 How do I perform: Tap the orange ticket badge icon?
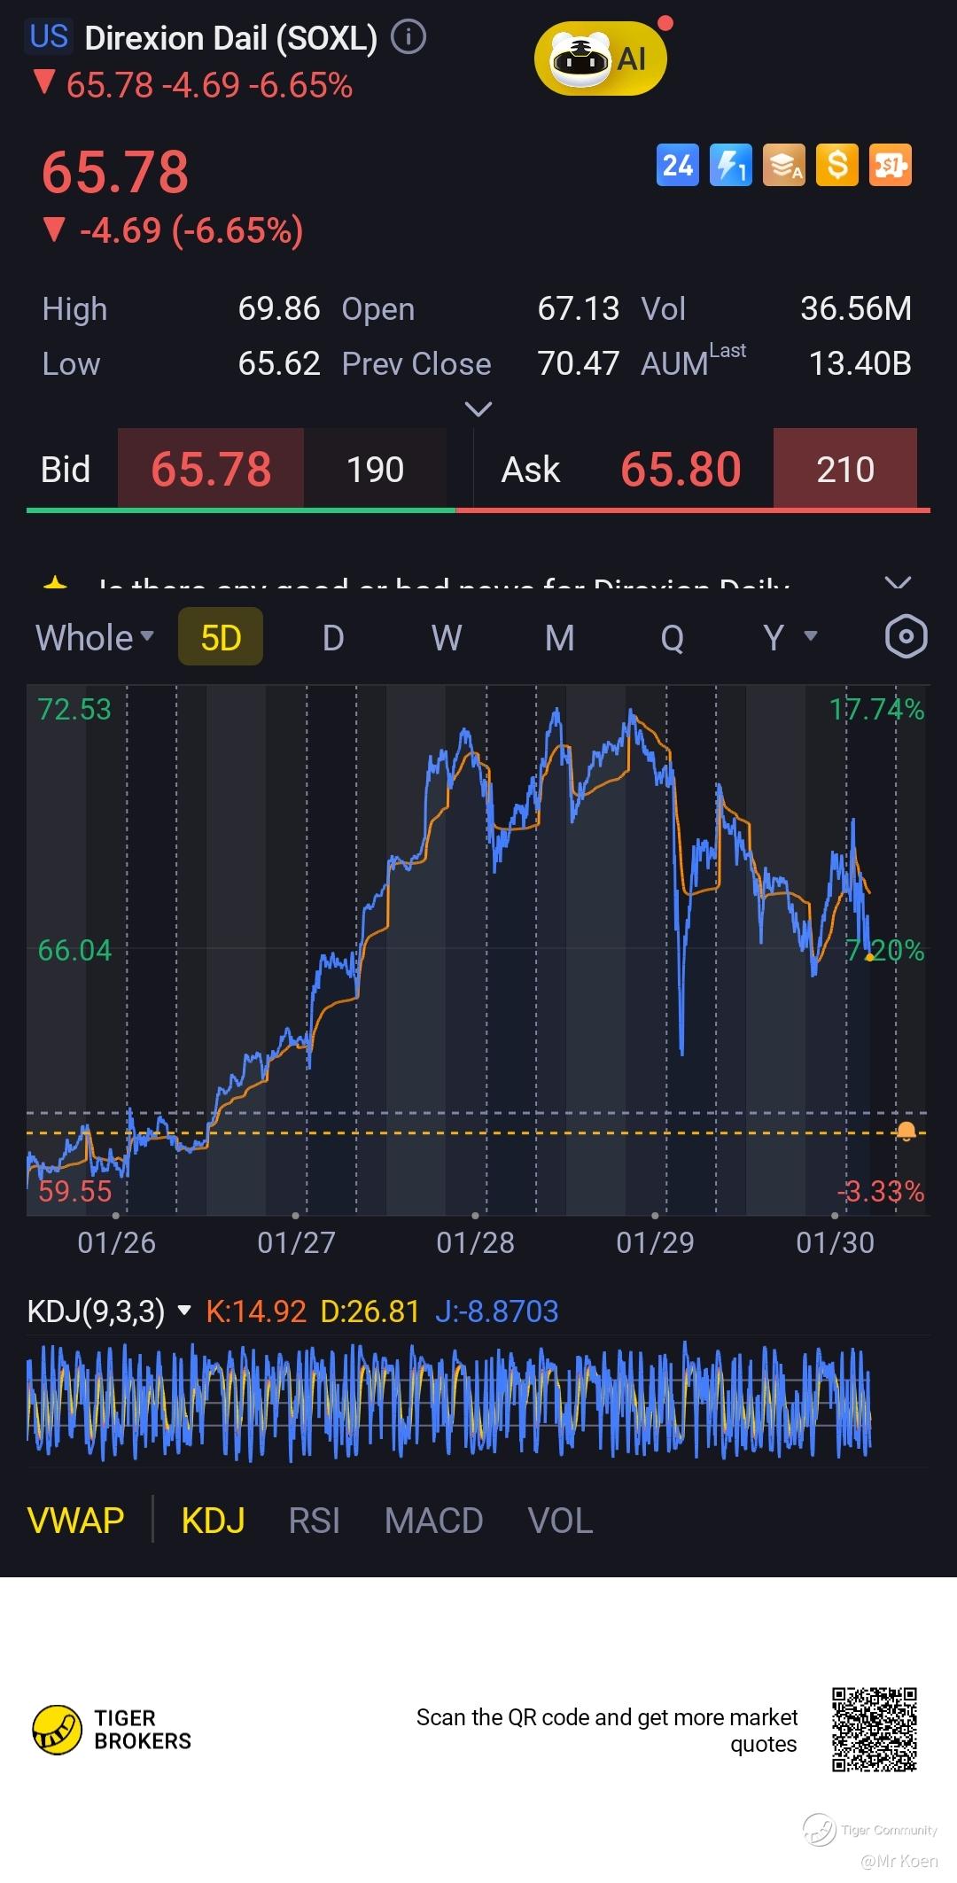click(891, 165)
